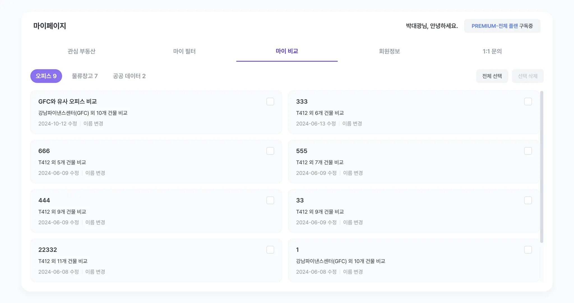This screenshot has width=574, height=303.
Task: Open the 1:1 문의 tab
Action: pyautogui.click(x=492, y=51)
